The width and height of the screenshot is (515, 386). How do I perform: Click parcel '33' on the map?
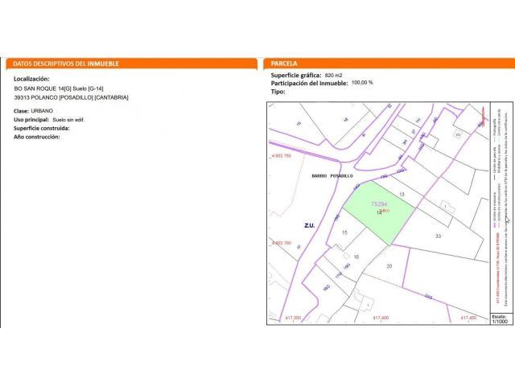(438, 236)
